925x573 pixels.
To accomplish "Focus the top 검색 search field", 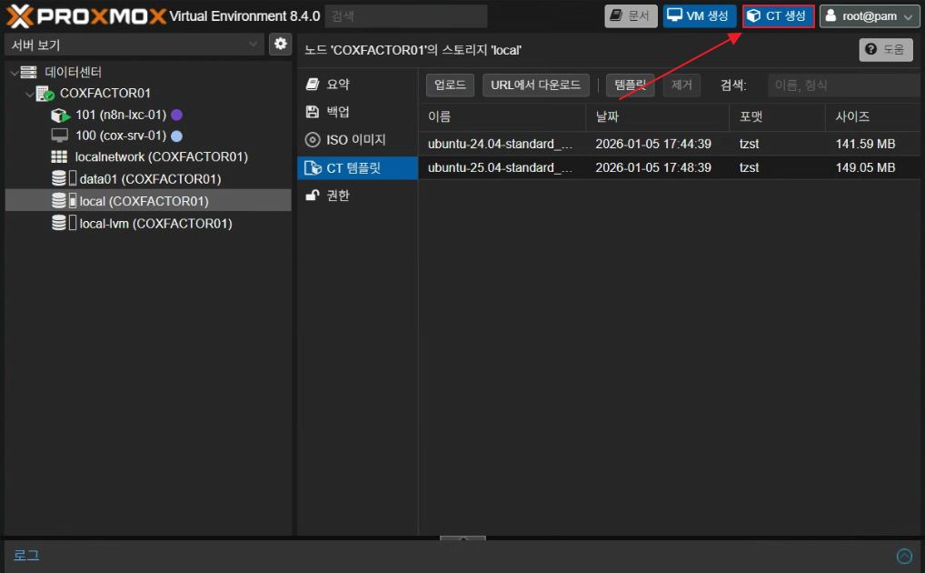I will pyautogui.click(x=406, y=16).
